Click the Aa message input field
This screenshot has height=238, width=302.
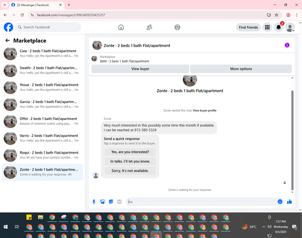tap(201, 202)
